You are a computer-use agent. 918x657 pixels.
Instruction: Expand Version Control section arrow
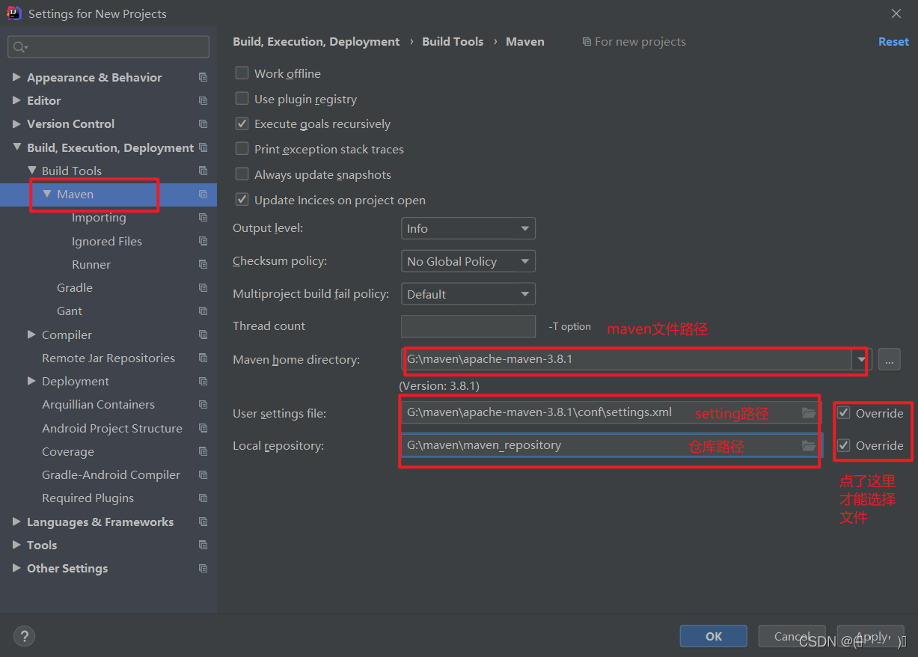point(16,123)
